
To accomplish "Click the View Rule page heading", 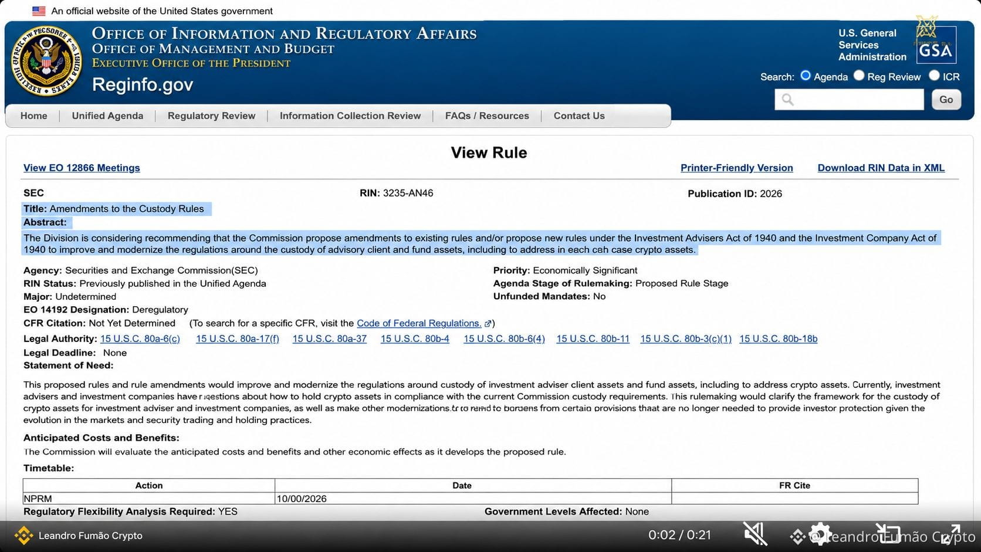I will [x=489, y=153].
